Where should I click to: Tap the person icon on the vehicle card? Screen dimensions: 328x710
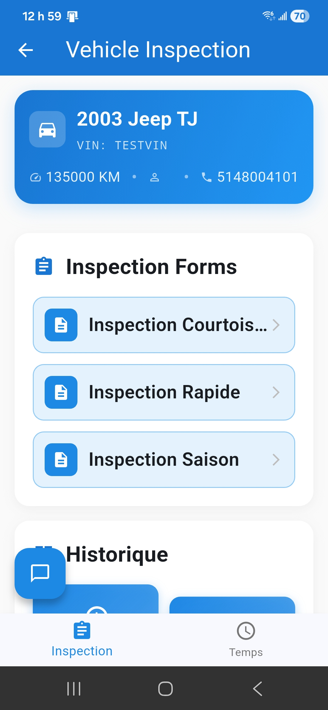(155, 177)
